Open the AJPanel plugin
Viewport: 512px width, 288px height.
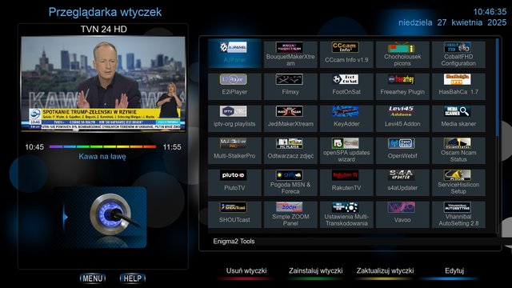coord(234,54)
